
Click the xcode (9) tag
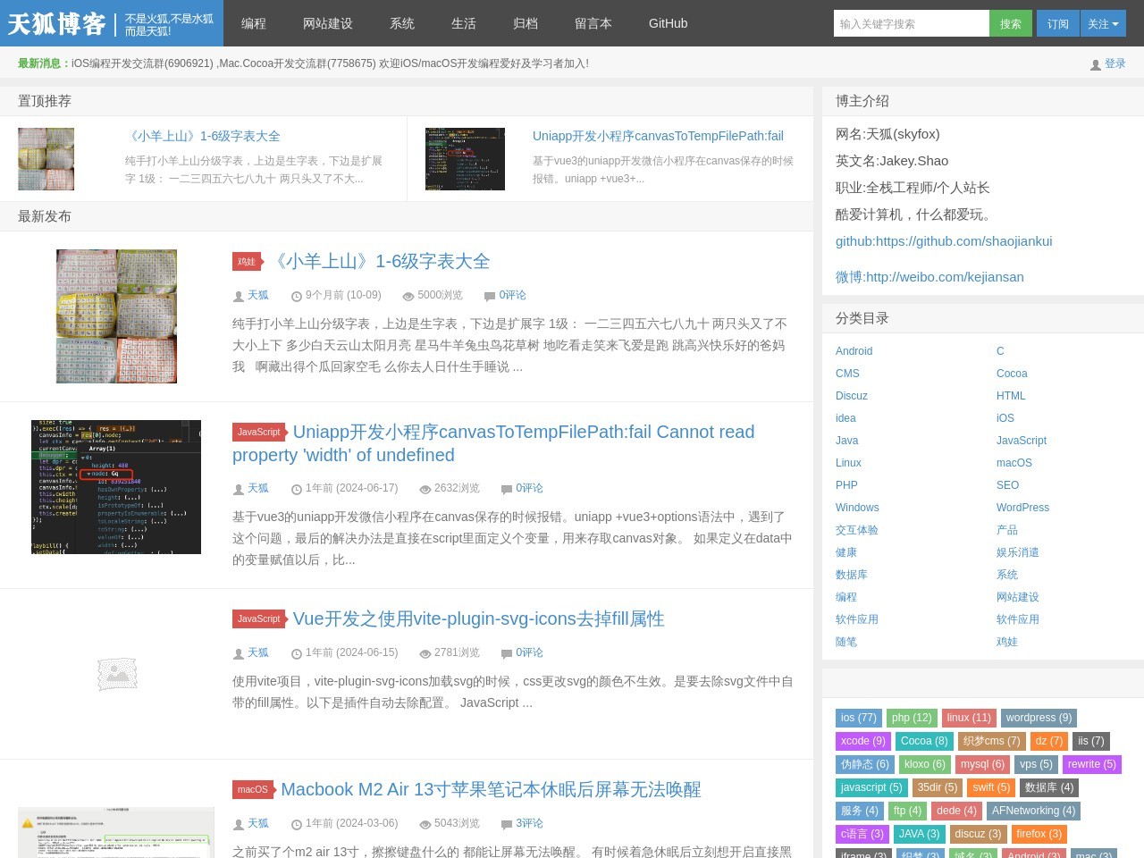click(863, 741)
